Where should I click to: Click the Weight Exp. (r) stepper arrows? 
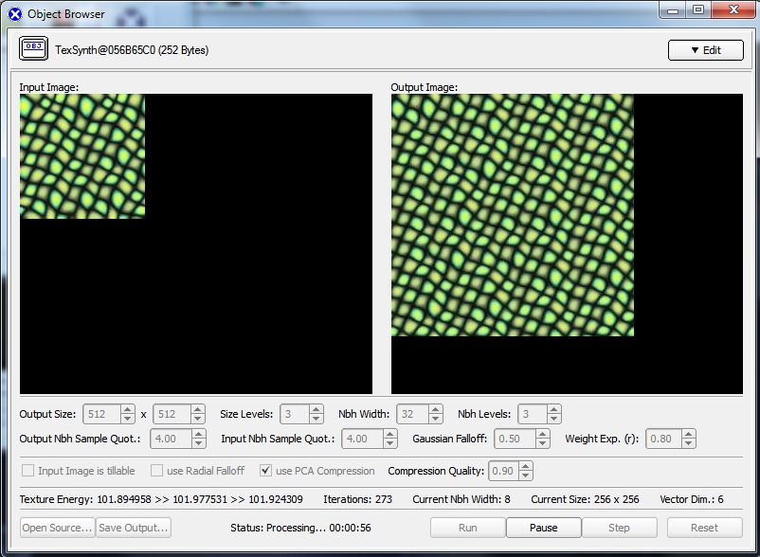click(x=689, y=439)
